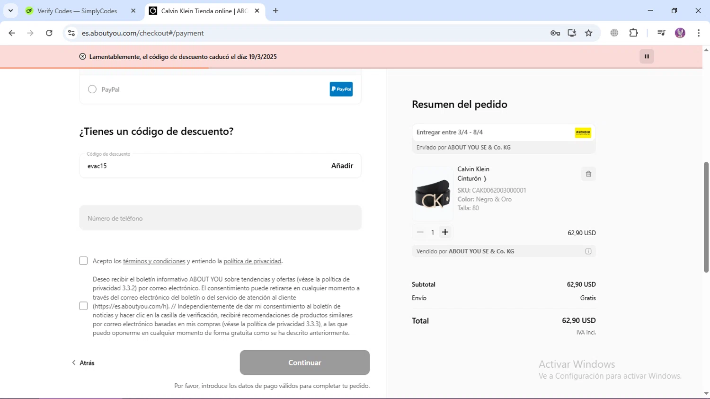This screenshot has height=399, width=710.
Task: Click the yellow delivery carrier logo
Action: (x=583, y=133)
